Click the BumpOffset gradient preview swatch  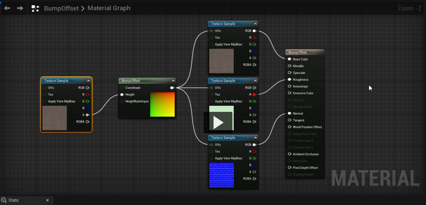[x=162, y=104]
